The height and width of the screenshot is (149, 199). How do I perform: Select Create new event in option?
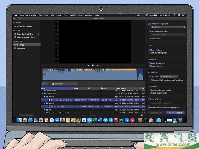pos(149,31)
